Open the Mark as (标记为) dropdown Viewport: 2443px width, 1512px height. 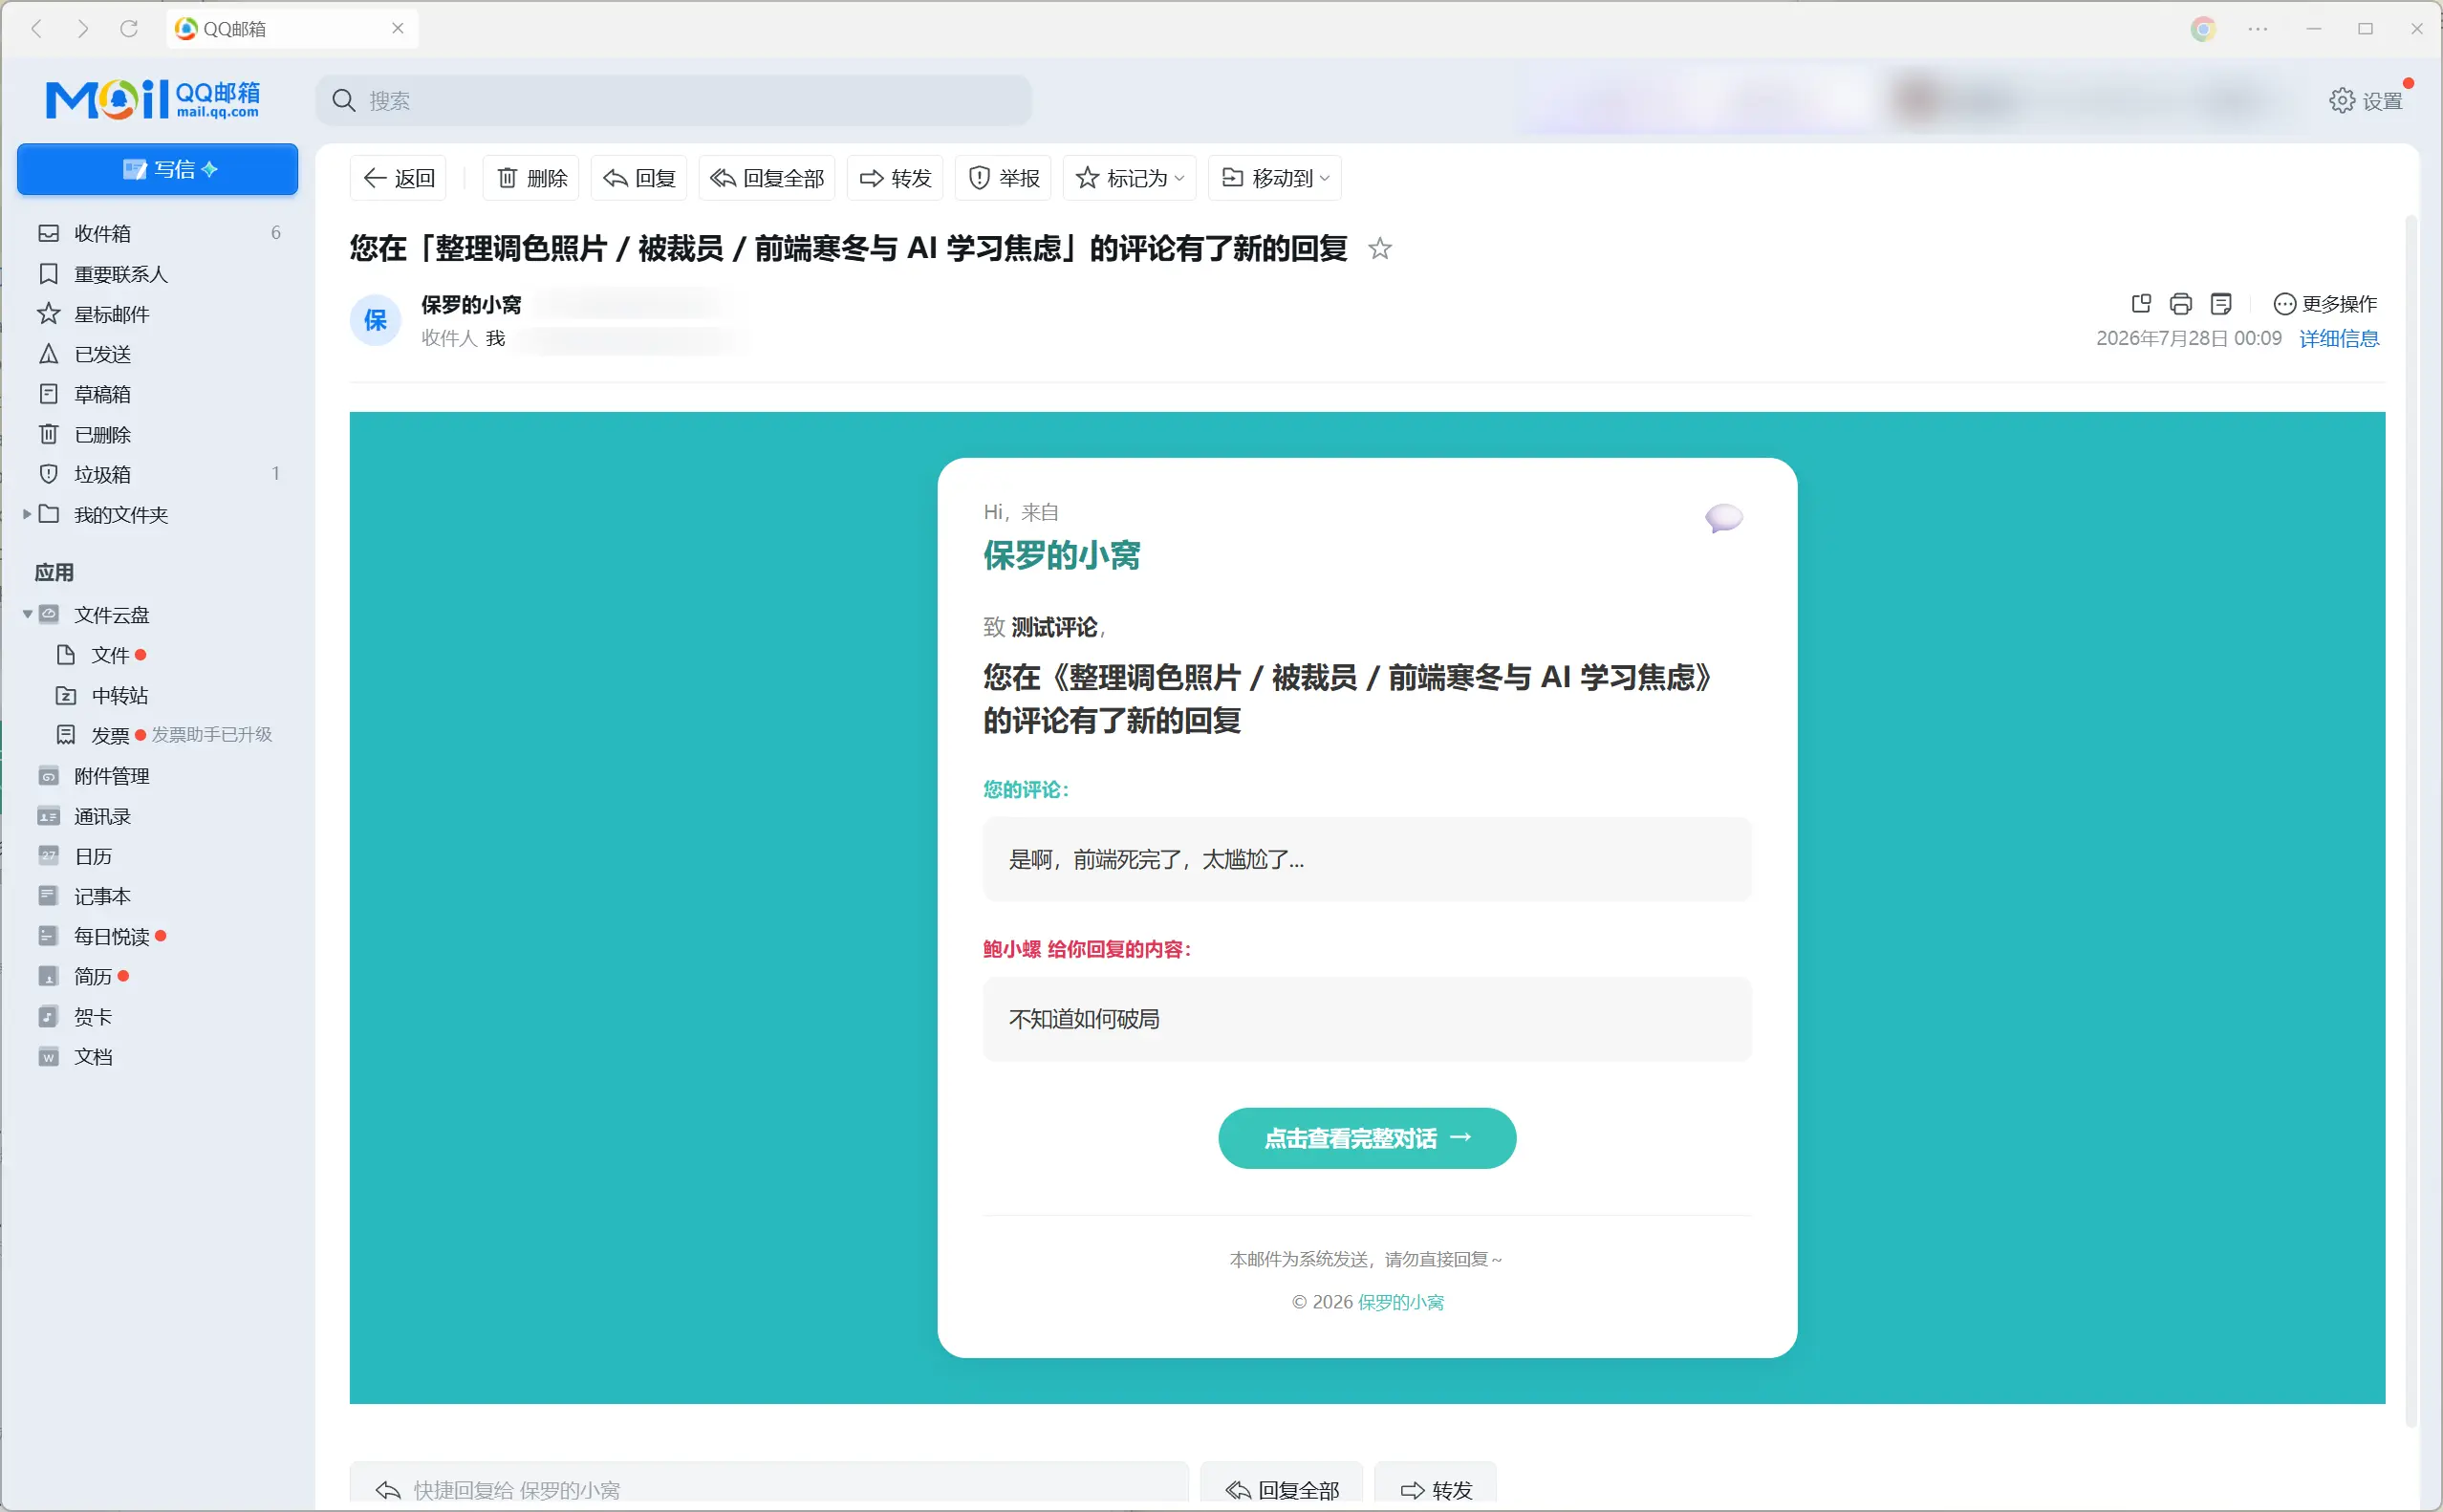[1129, 178]
